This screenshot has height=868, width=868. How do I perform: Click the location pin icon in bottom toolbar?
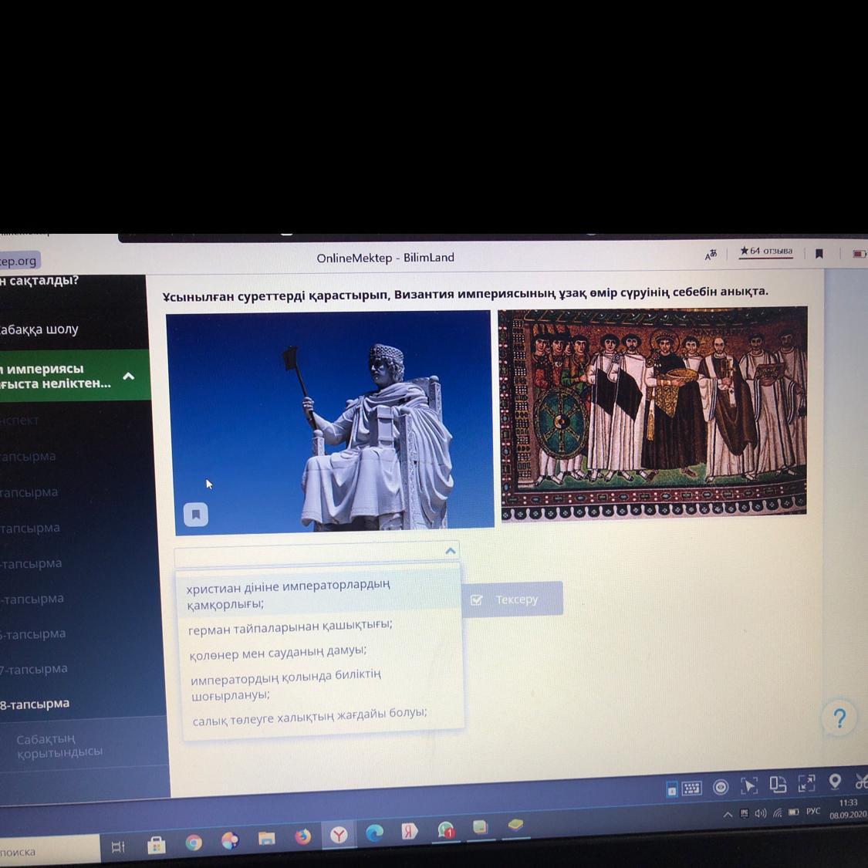click(x=835, y=781)
